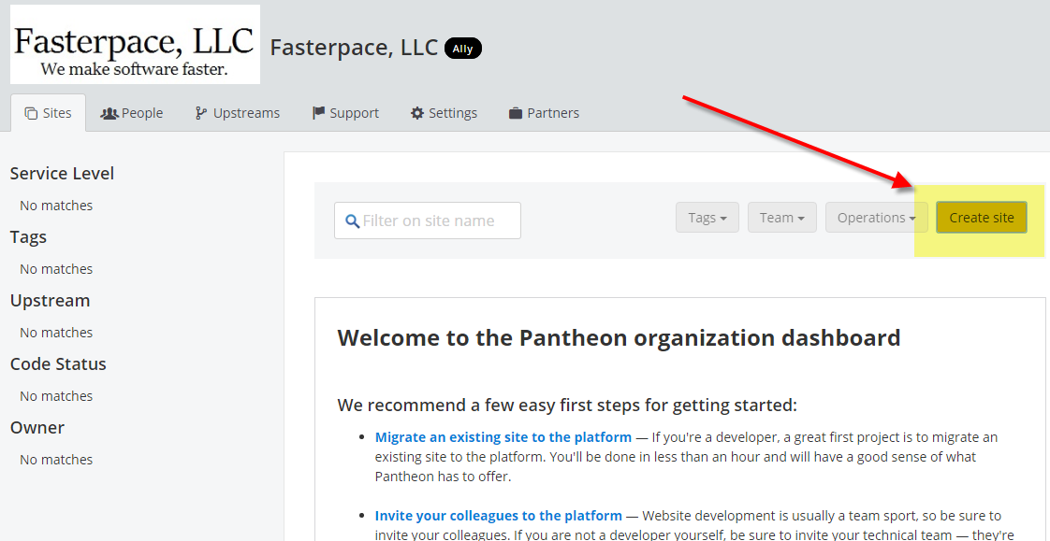The width and height of the screenshot is (1050, 541).
Task: Click the Partners briefcase icon
Action: 516,113
